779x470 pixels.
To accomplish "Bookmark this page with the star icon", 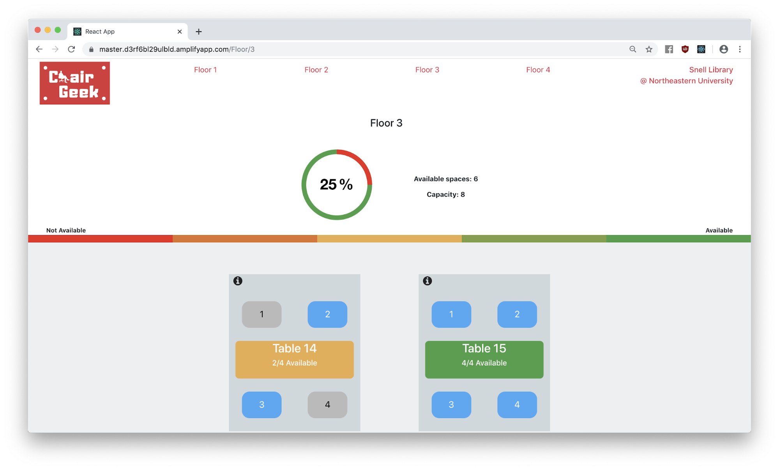I will point(649,49).
